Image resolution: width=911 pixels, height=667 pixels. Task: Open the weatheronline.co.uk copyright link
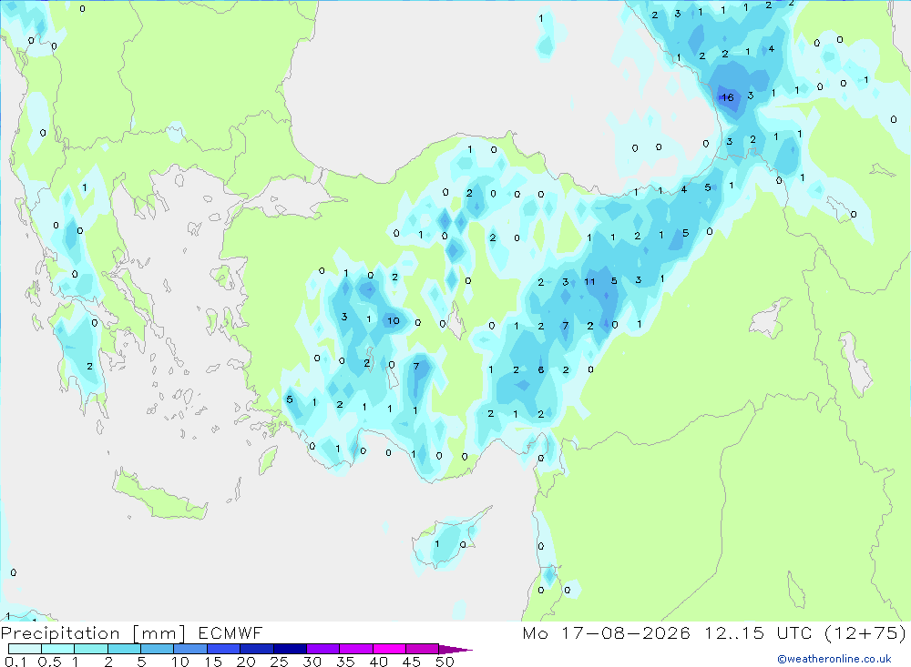[x=834, y=659]
